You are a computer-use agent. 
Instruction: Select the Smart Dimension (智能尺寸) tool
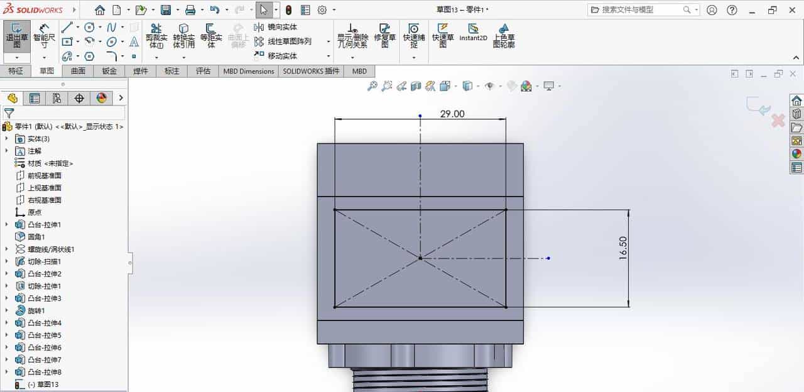point(43,36)
